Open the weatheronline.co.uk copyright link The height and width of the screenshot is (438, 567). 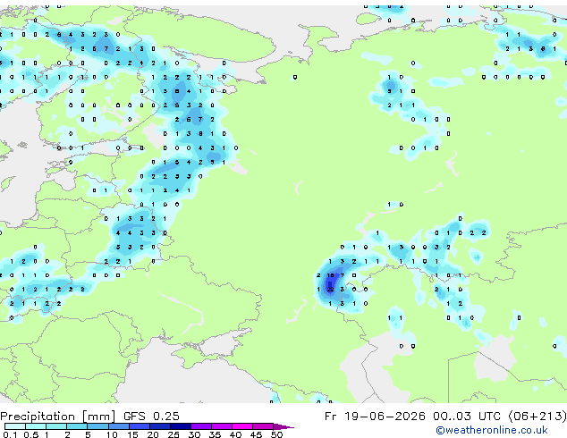click(x=492, y=430)
